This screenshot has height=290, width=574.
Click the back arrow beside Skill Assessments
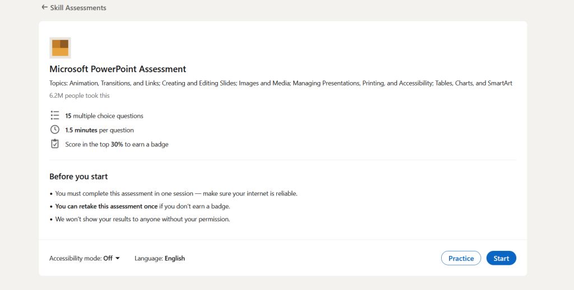44,7
